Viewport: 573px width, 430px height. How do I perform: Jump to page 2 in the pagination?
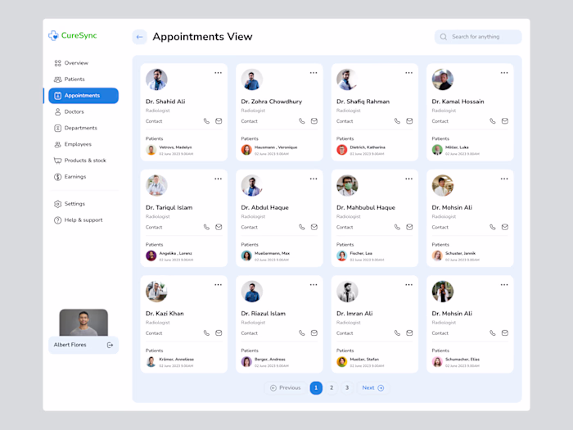(x=332, y=388)
